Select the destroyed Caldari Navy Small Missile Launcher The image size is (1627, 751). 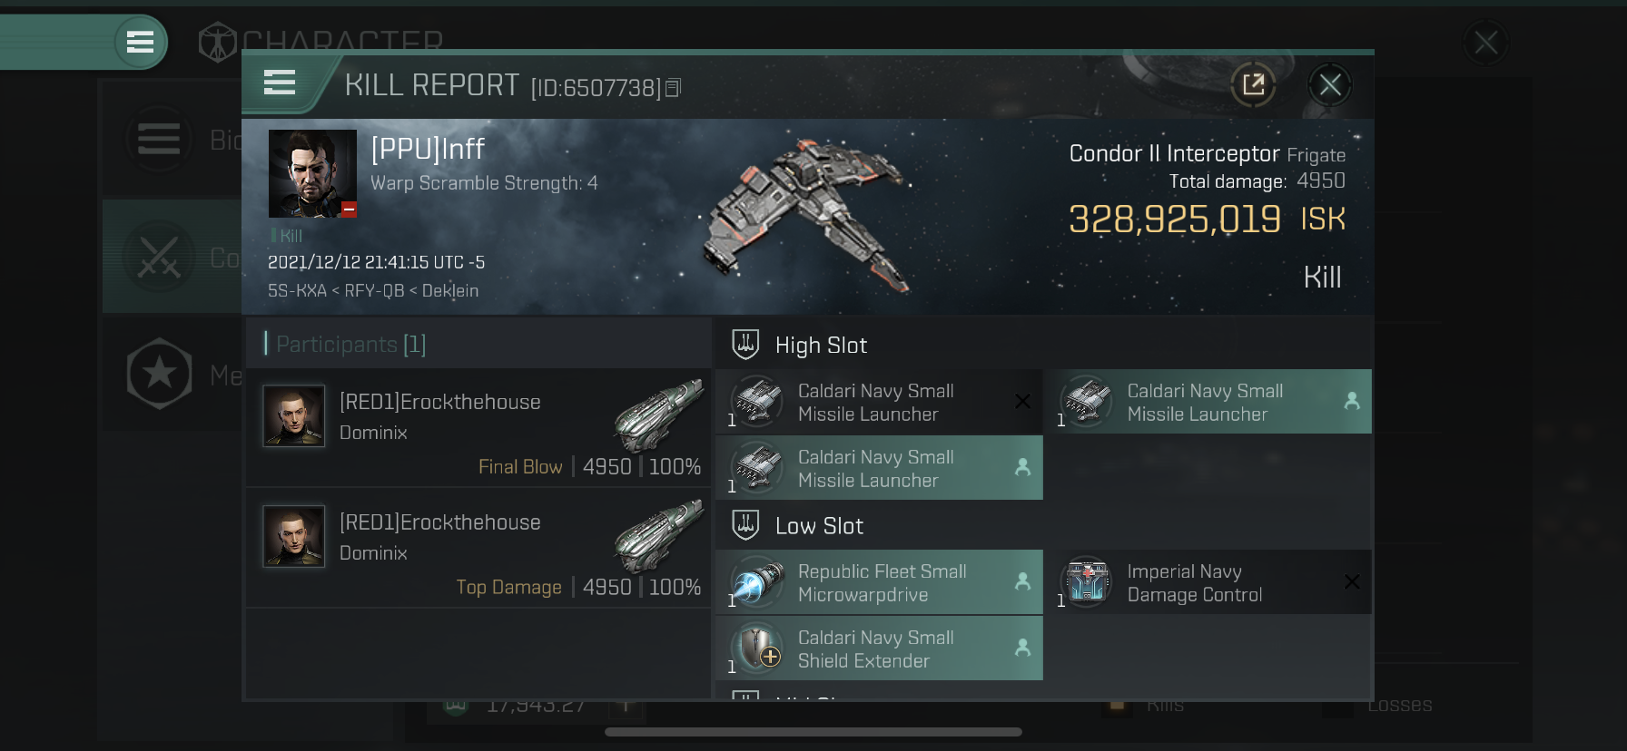[x=879, y=402]
